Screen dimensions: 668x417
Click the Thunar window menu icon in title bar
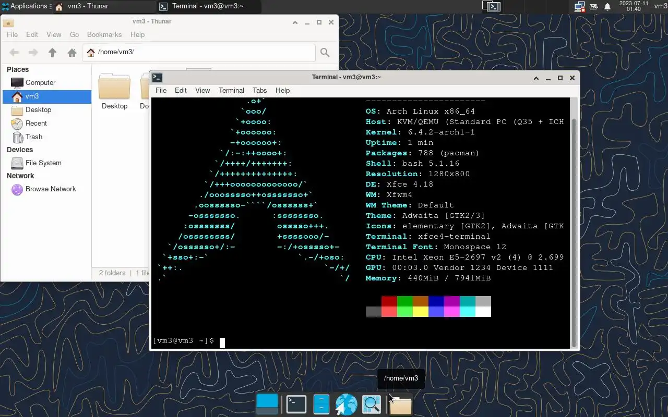8,22
